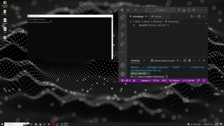Screen dimensions: 224x126
Task: Open the run button dropdown arrow
Action: (x=195, y=16)
